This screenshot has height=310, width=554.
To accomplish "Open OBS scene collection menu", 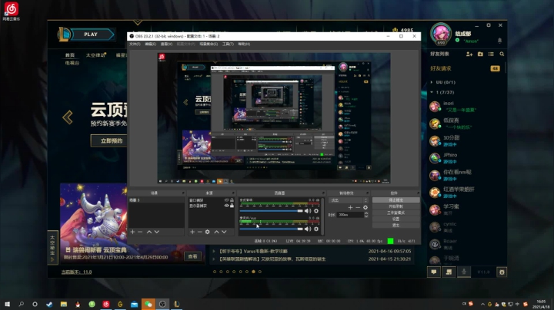I will (209, 44).
